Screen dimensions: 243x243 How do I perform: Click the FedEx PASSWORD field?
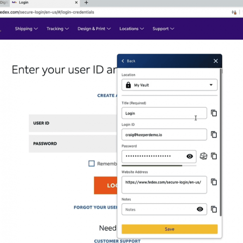click(x=73, y=143)
